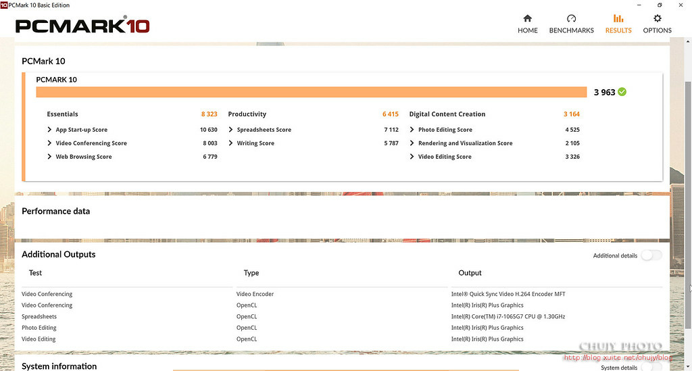Click the Photo Editing test row

(x=39, y=328)
